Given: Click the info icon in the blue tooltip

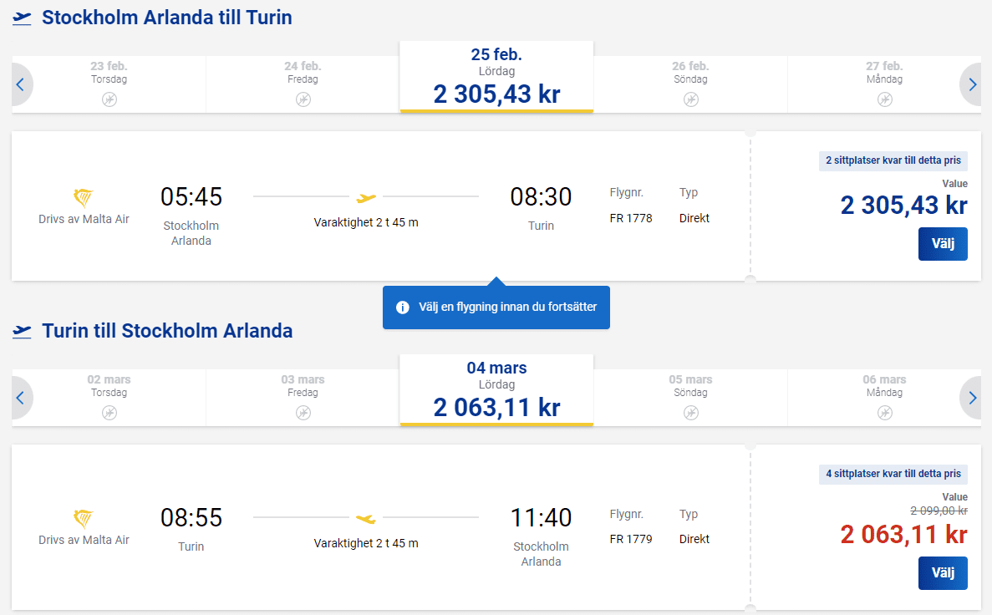Looking at the screenshot, I should pos(402,307).
